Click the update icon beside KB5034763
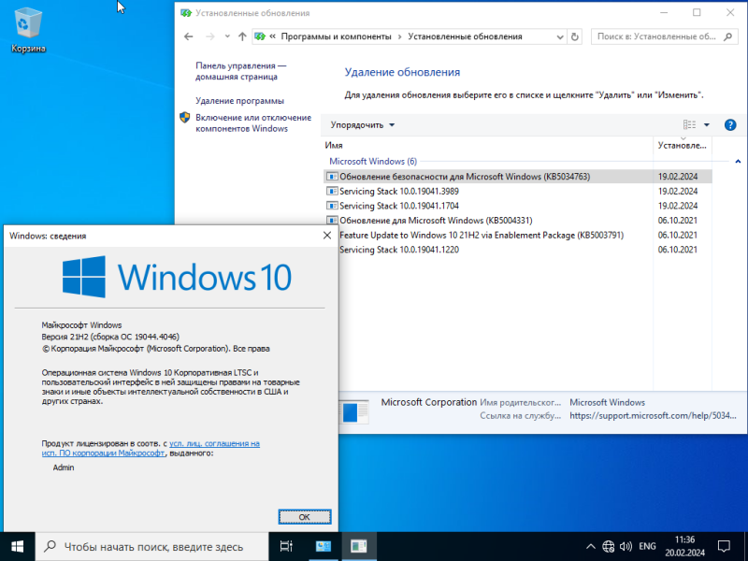 [x=332, y=177]
